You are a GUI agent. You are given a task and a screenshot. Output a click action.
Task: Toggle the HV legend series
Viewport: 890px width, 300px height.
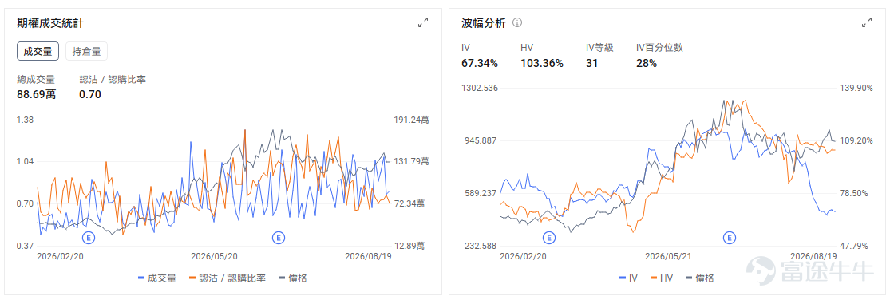pyautogui.click(x=661, y=278)
